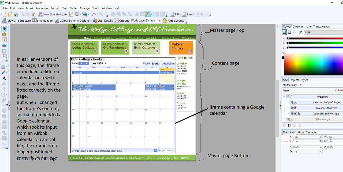Select the QuickShape rectangle tool

pyautogui.click(x=3, y=67)
